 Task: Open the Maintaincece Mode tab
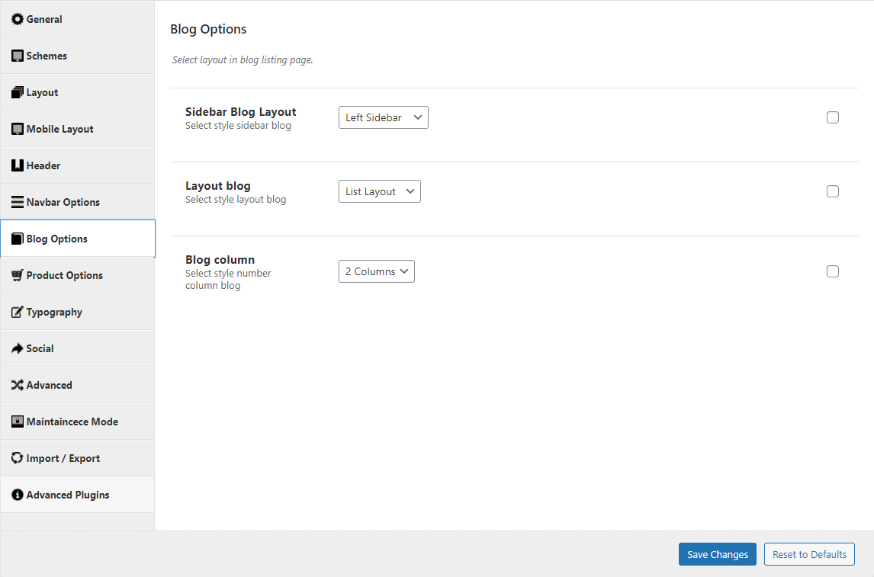tap(72, 422)
